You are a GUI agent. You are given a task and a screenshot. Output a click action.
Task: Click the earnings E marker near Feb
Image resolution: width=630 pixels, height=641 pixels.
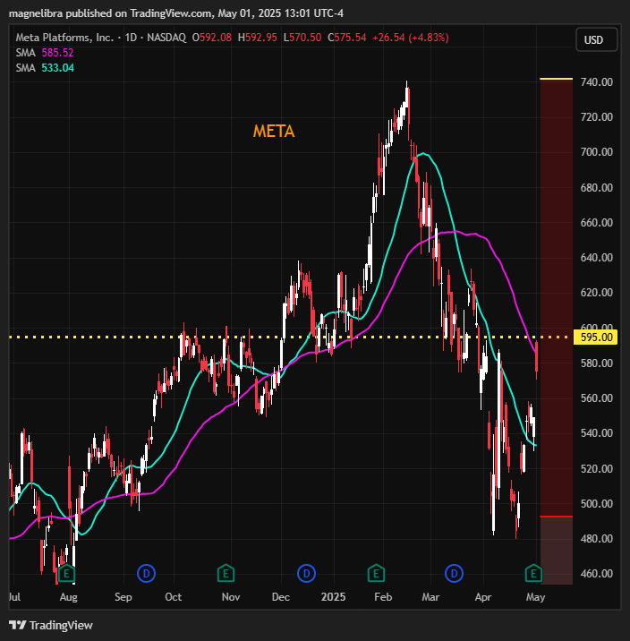point(376,574)
